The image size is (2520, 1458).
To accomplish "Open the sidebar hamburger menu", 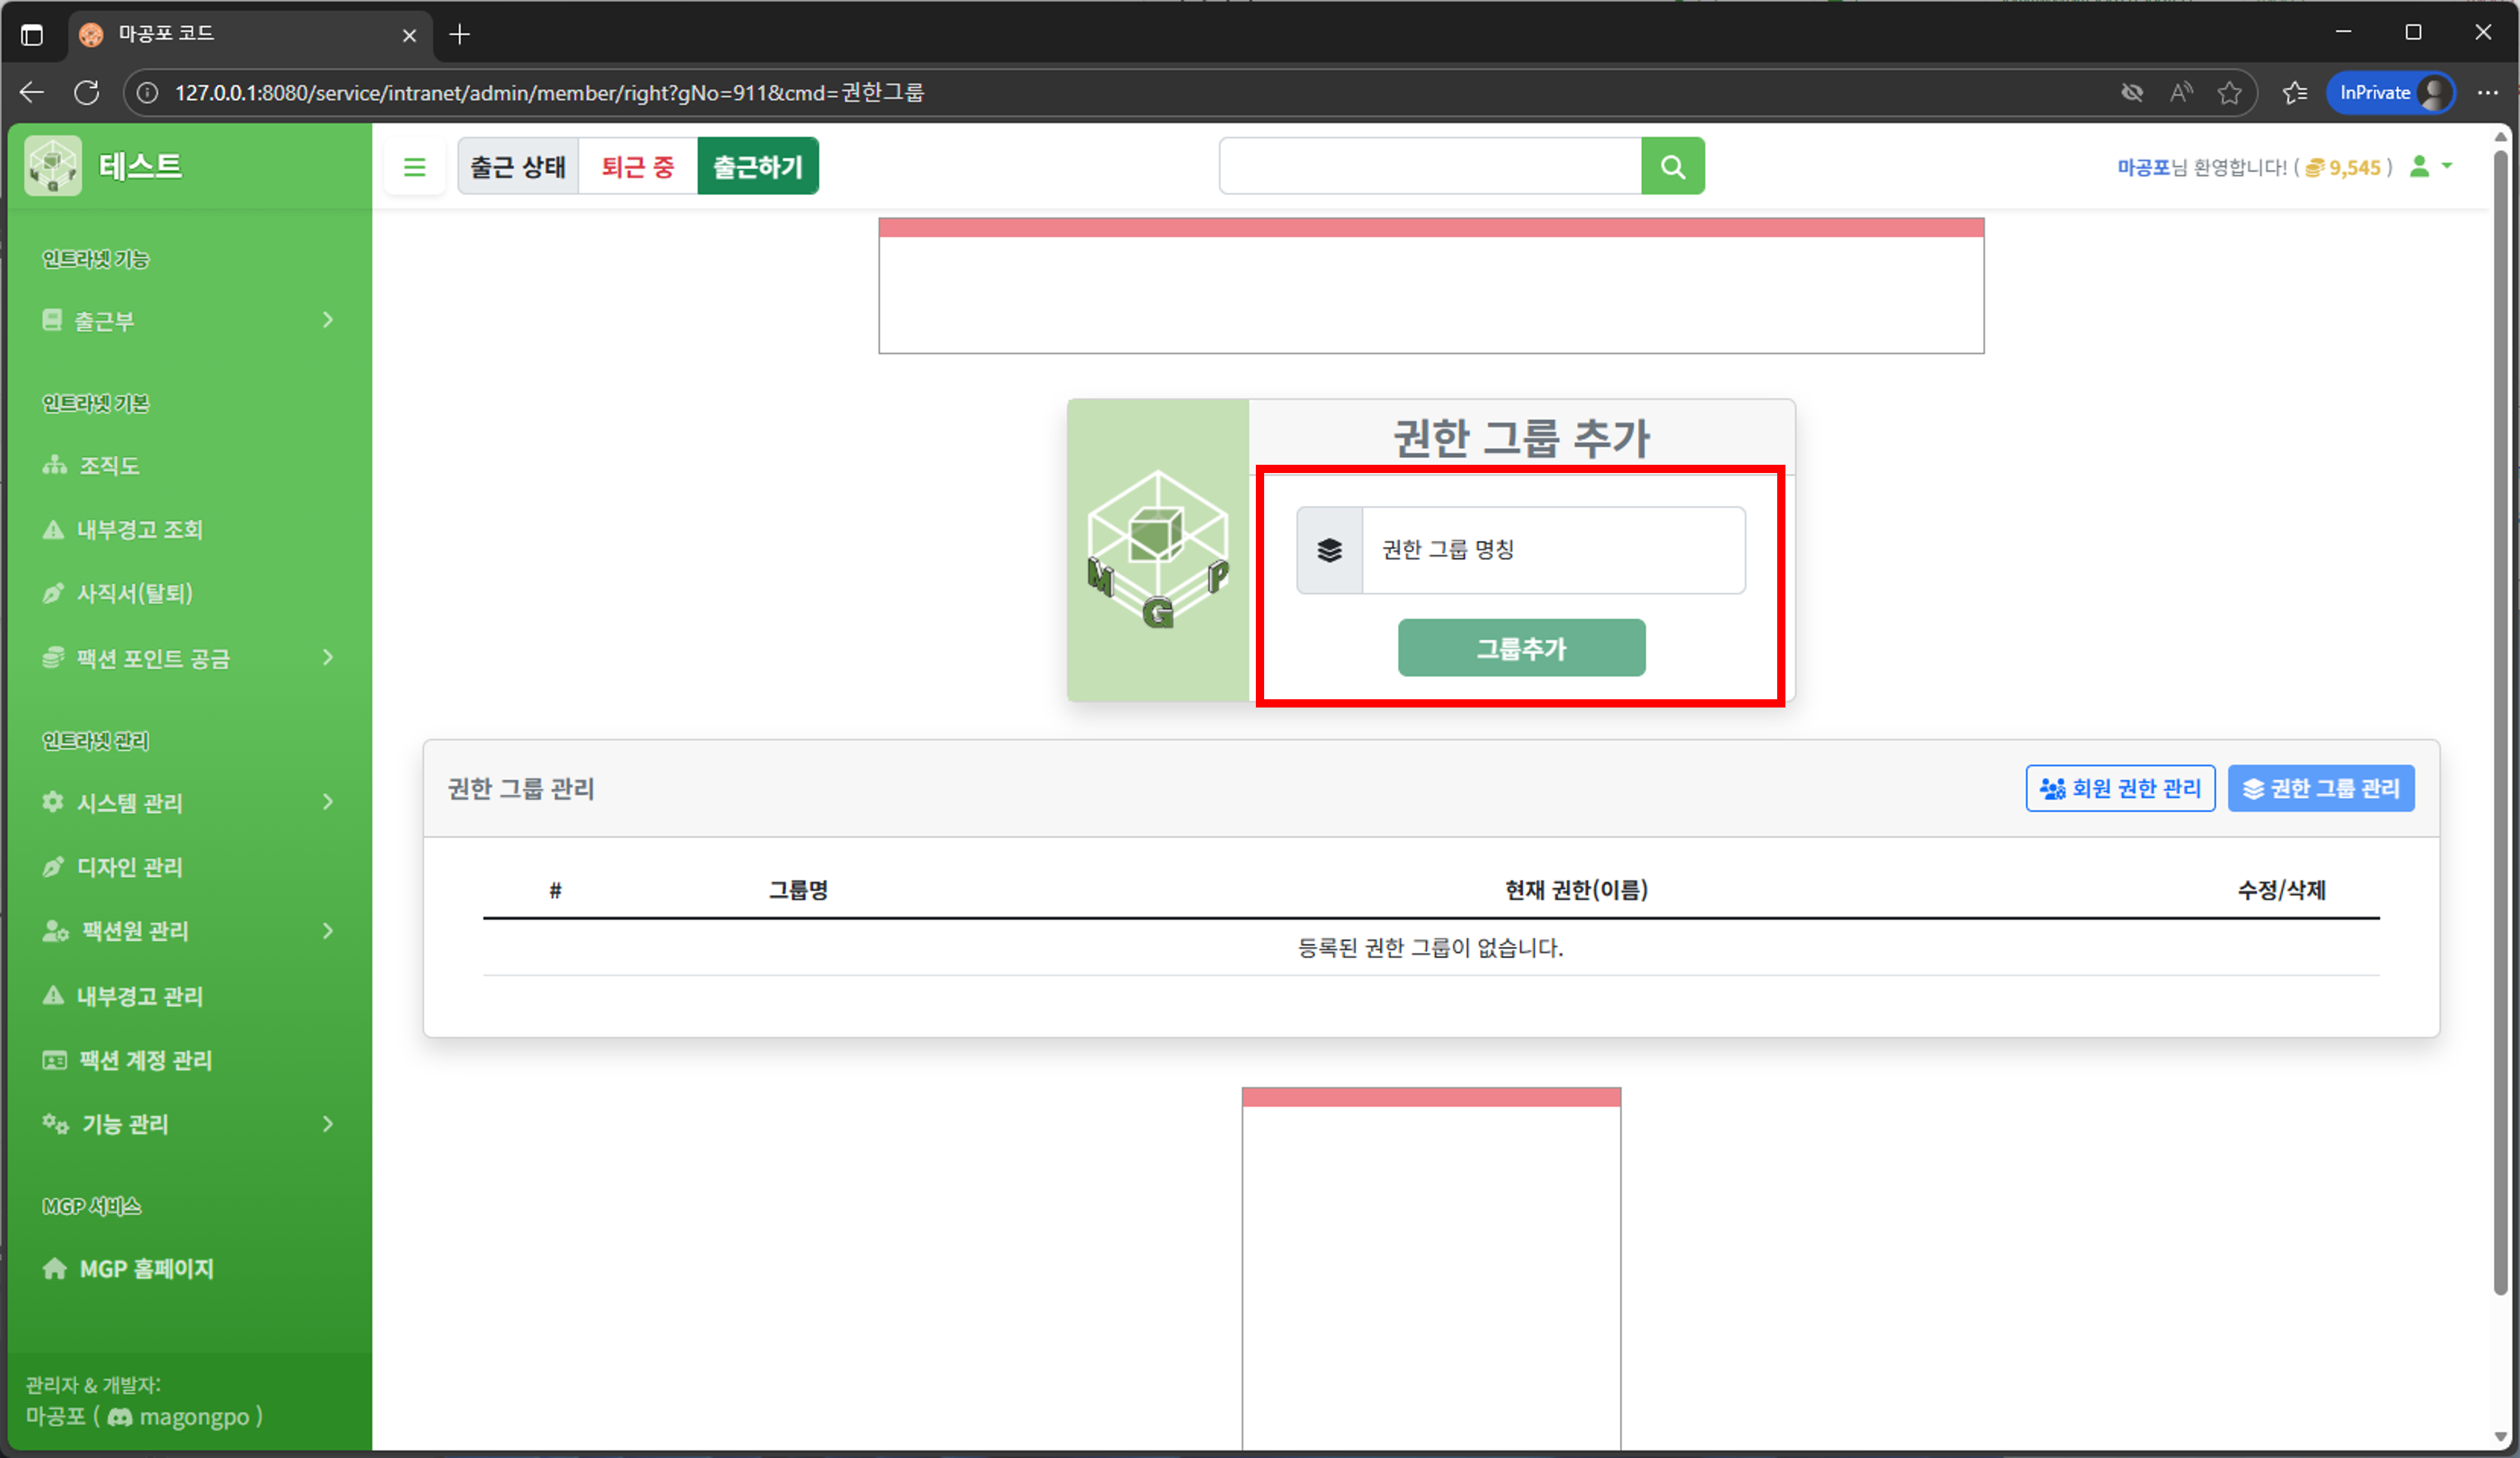I will coord(414,166).
